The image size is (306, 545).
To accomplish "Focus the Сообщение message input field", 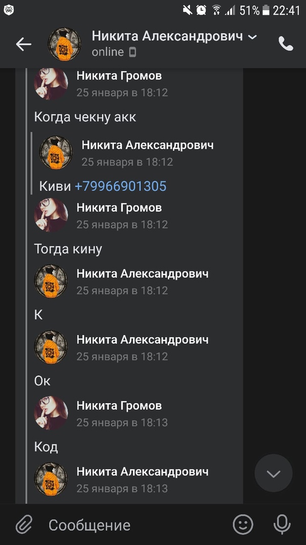I will [x=136, y=525].
